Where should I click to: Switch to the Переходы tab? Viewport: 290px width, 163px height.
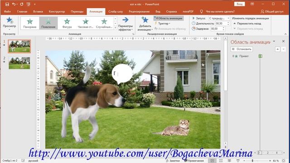[x=77, y=11]
